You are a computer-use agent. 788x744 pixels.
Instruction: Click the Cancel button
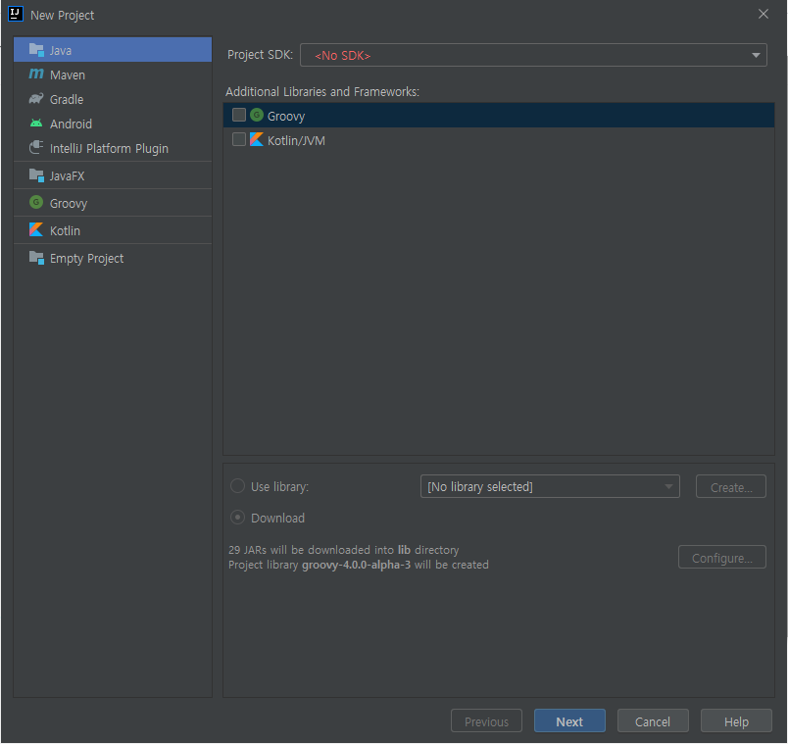coord(653,720)
